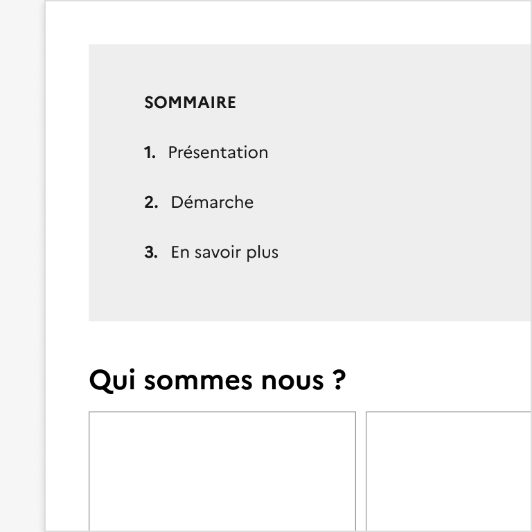The image size is (532, 532).
Task: Follow the En savoir plus link
Action: coord(224,252)
